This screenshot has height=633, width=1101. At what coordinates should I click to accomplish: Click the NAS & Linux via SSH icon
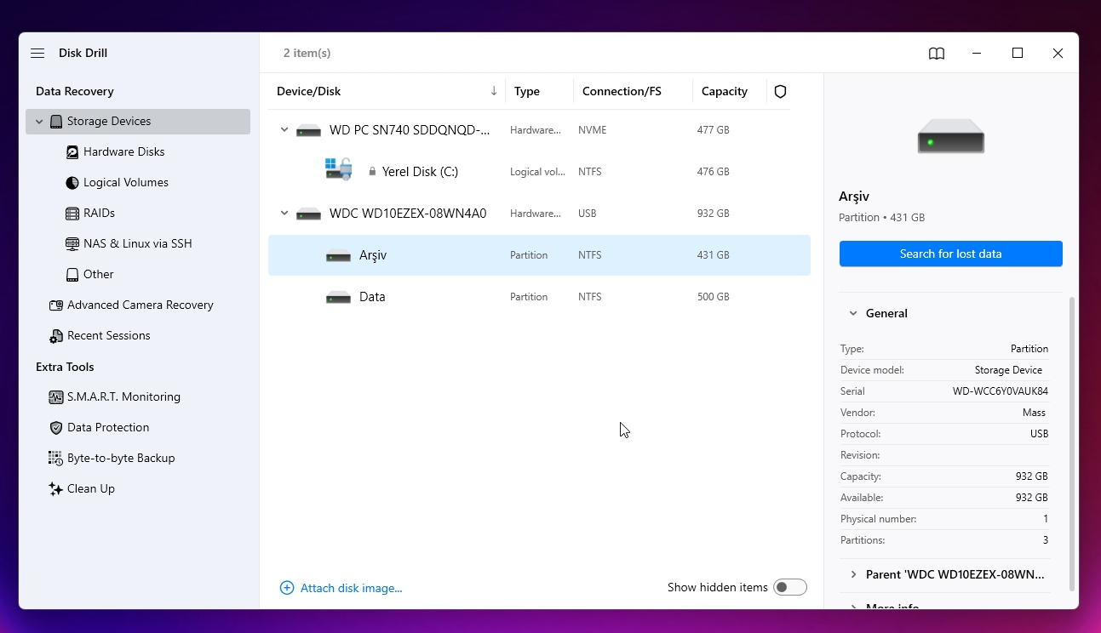72,244
